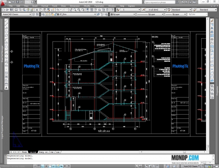Image resolution: width=219 pixels, height=168 pixels.
Task: Select the Multiline Text 'A' tool
Action: click(6, 88)
